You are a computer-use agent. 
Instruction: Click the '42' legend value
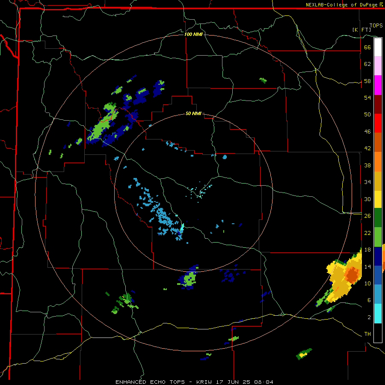point(367,148)
